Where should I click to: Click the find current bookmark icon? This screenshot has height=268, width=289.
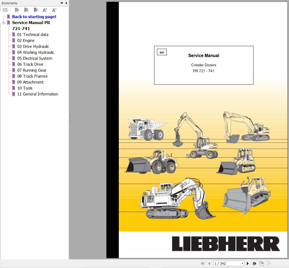(x=36, y=10)
